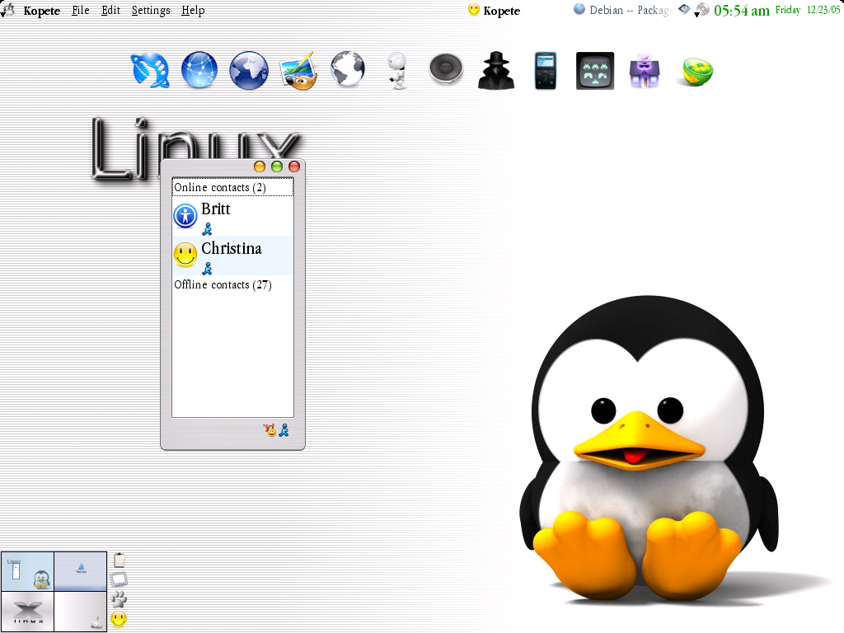
Task: Switch to the blue desktop in pager
Action: [81, 571]
